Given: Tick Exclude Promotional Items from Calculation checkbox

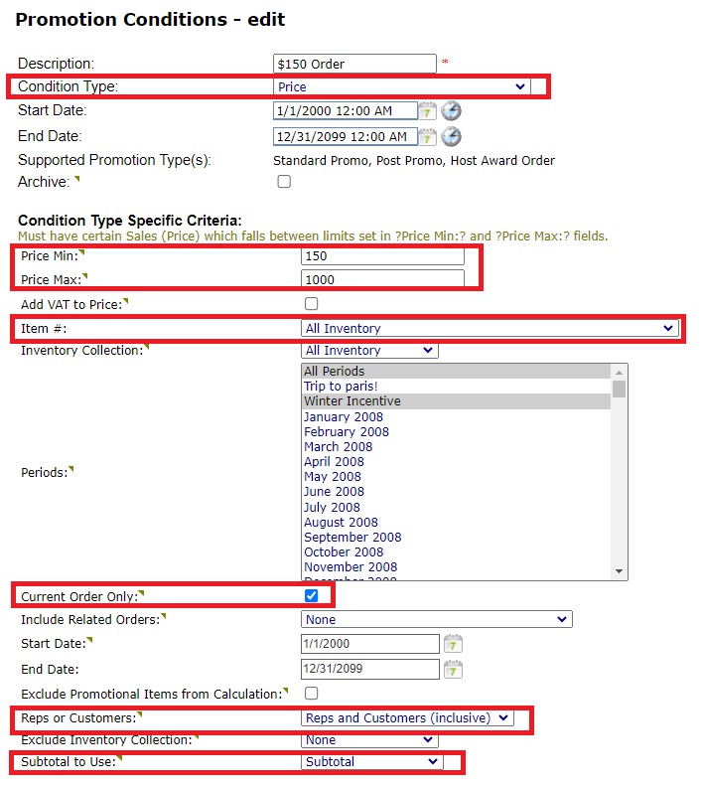Looking at the screenshot, I should pos(312,693).
